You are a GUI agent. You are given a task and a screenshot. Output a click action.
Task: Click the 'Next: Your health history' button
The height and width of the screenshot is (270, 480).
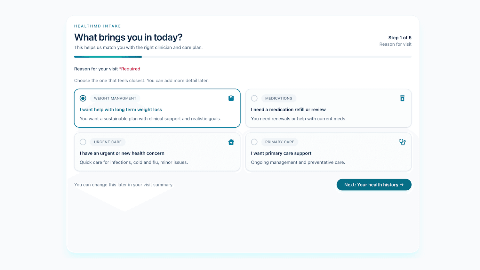click(374, 185)
